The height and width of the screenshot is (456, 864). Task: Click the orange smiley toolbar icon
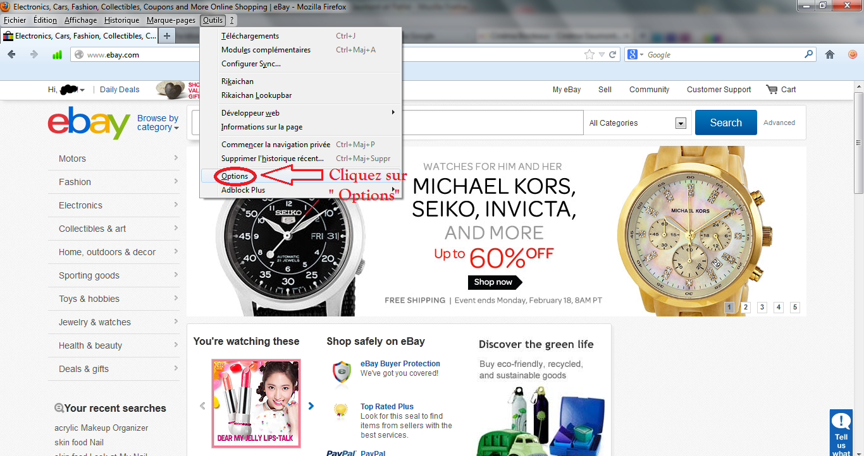click(x=852, y=55)
